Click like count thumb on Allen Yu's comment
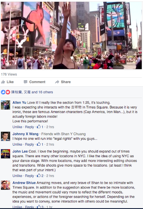This screenshot has height=209, width=143. [x=39, y=127]
